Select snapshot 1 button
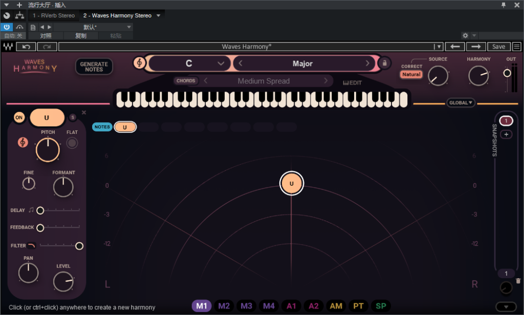 [506, 121]
